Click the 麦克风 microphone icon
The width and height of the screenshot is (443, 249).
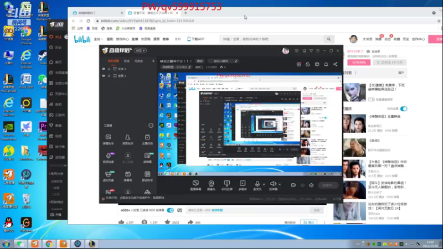coord(257,184)
